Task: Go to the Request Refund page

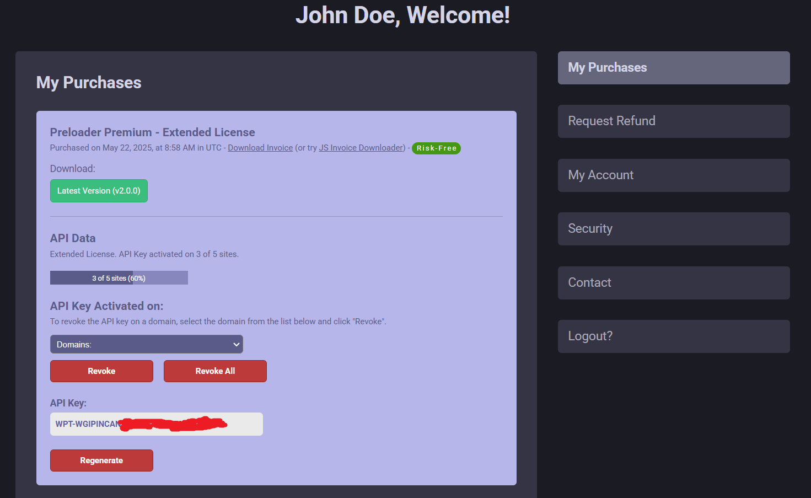Action: tap(673, 121)
